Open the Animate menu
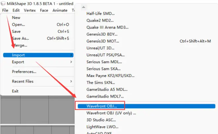The width and height of the screenshot is (218, 134). tap(60, 10)
